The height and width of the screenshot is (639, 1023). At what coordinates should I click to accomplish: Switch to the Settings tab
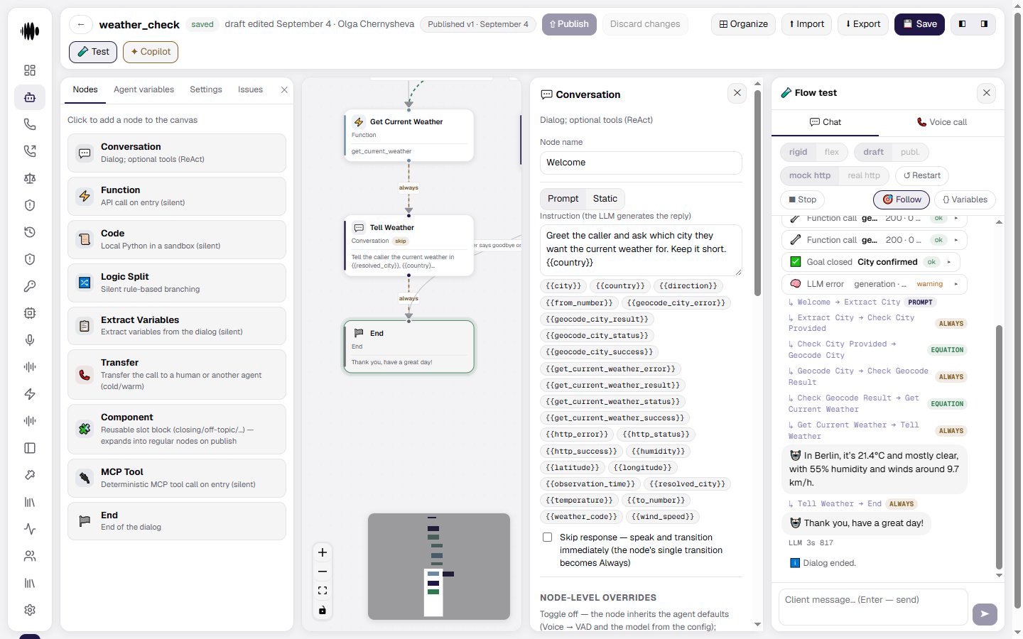206,89
